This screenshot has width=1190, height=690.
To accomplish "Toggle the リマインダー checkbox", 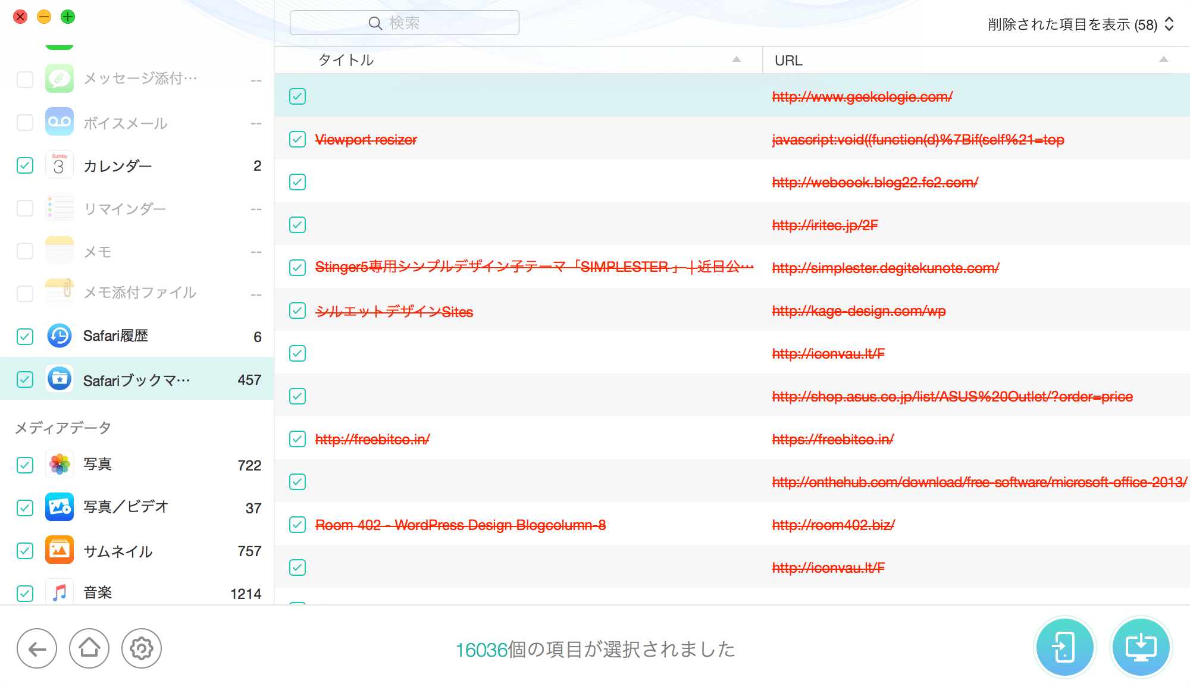I will 25,208.
